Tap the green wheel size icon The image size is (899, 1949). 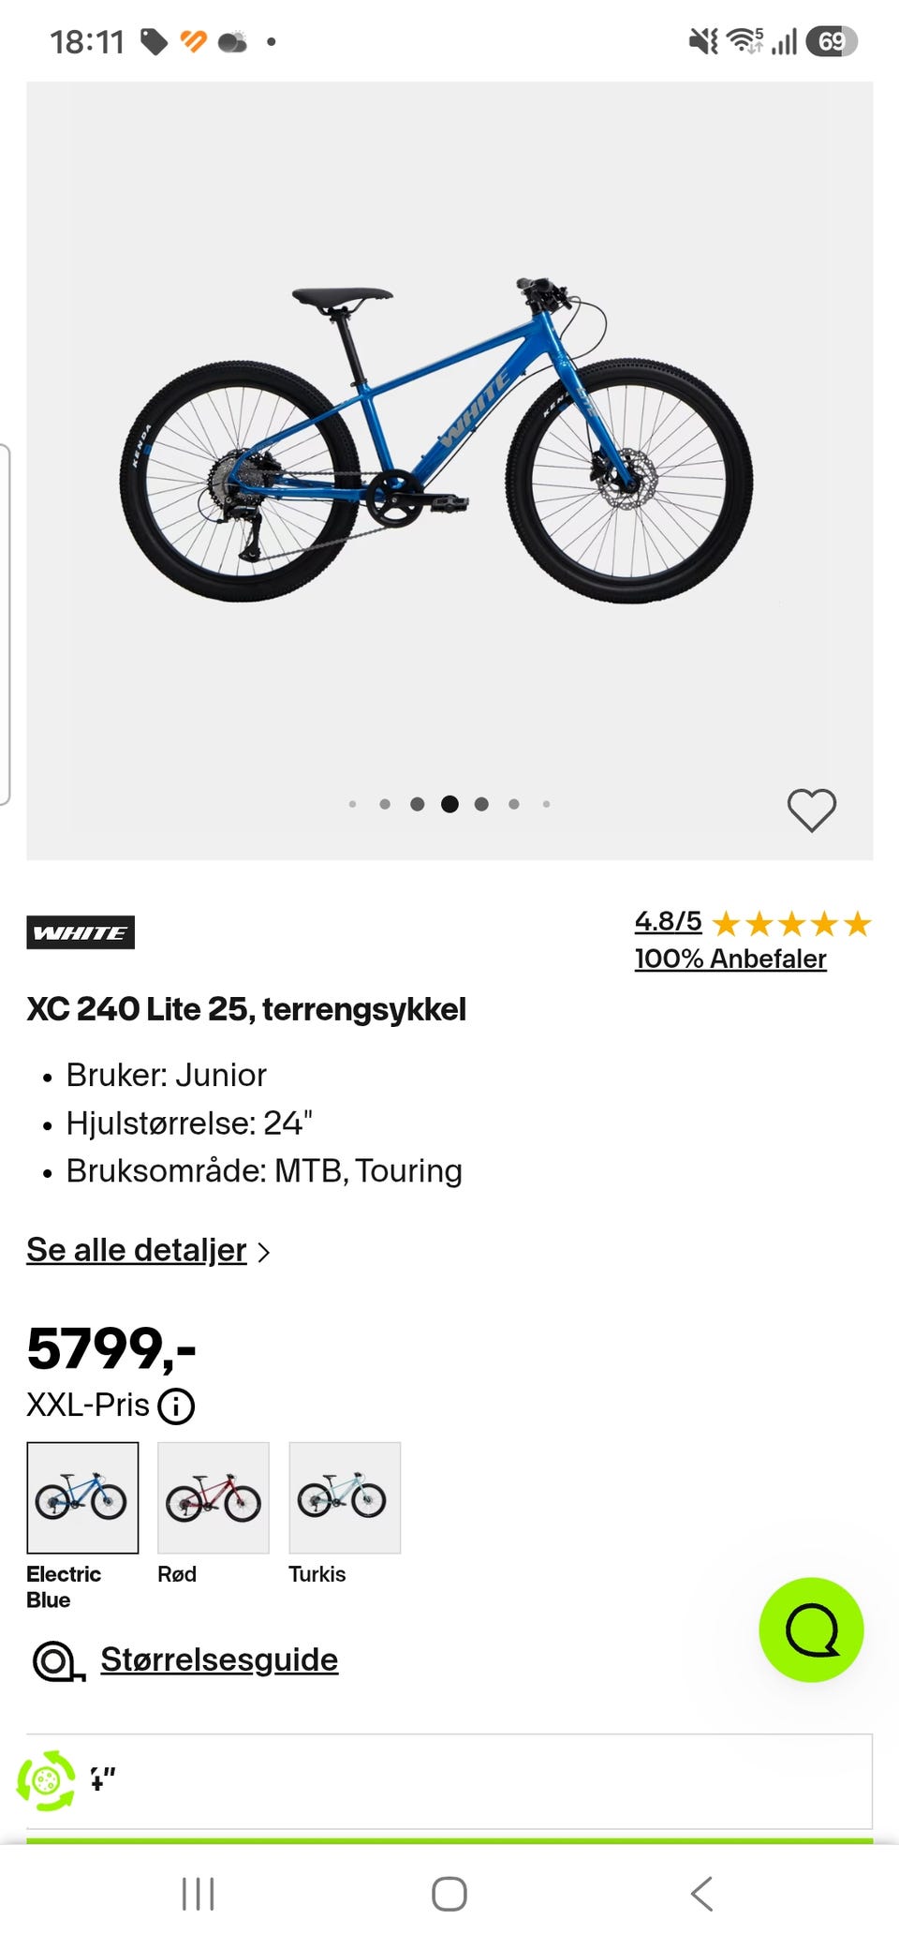[x=46, y=1779]
